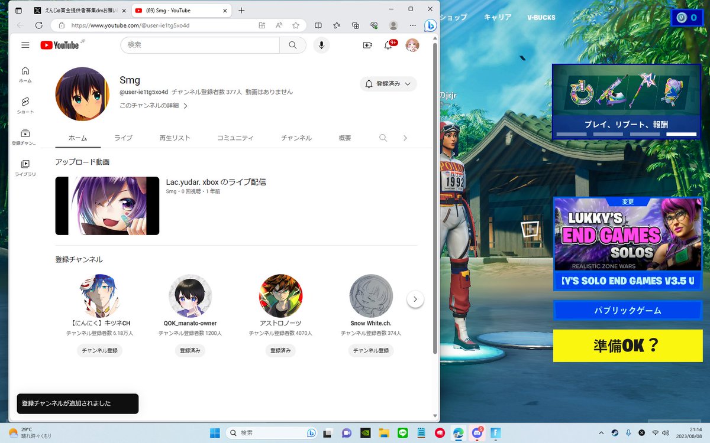Expand このチャンネルの詳細 channel details
Screen dimensions: 710x443
(154, 106)
